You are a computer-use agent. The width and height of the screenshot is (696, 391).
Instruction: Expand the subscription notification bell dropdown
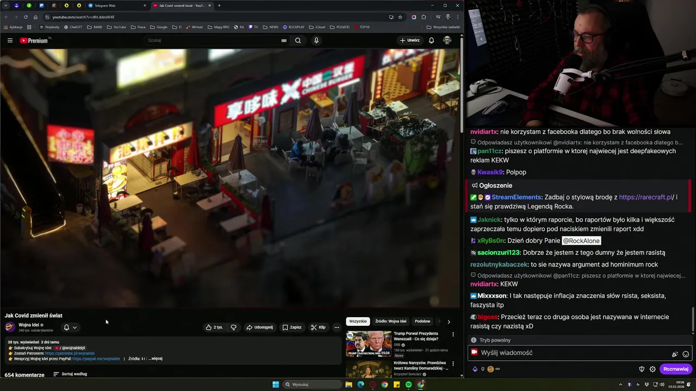tap(70, 327)
